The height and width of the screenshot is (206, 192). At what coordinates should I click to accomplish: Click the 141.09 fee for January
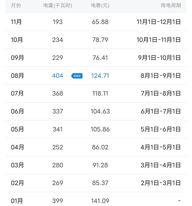click(100, 201)
